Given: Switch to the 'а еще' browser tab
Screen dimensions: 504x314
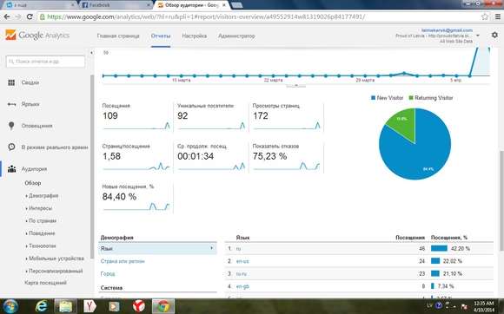Looking at the screenshot, I should pos(40,5).
